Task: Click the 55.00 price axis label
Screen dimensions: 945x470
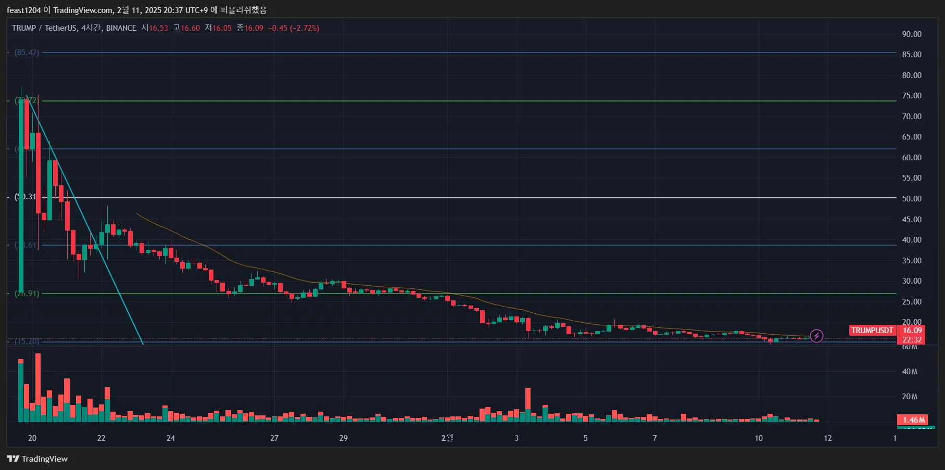Action: point(912,178)
